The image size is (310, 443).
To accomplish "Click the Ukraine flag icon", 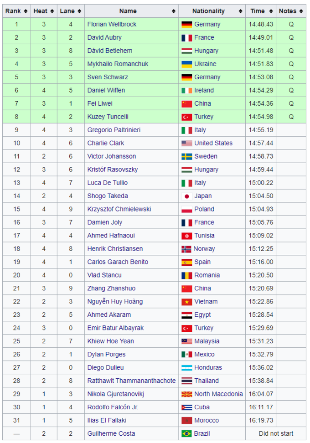I will pos(186,64).
